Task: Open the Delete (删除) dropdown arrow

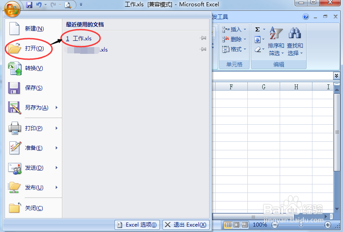Action: pos(245,39)
